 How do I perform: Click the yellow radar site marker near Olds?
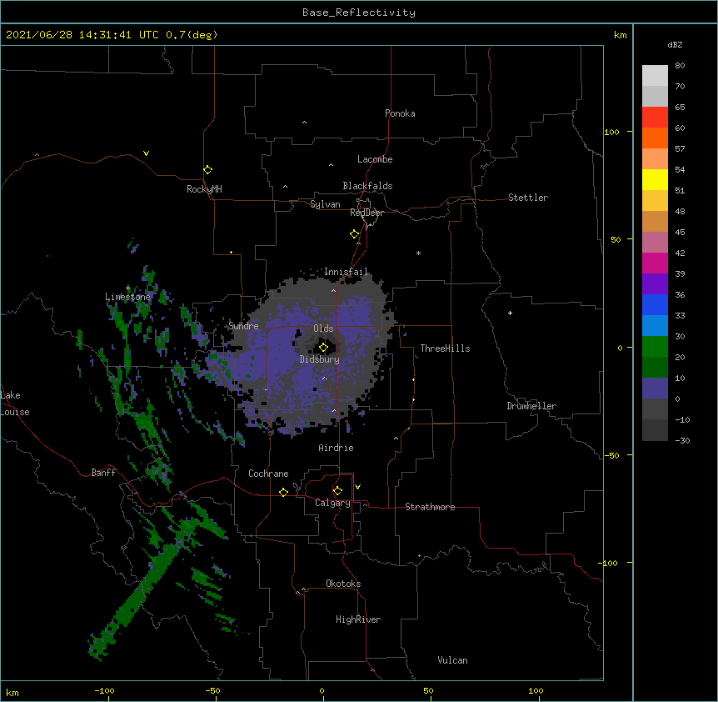323,348
